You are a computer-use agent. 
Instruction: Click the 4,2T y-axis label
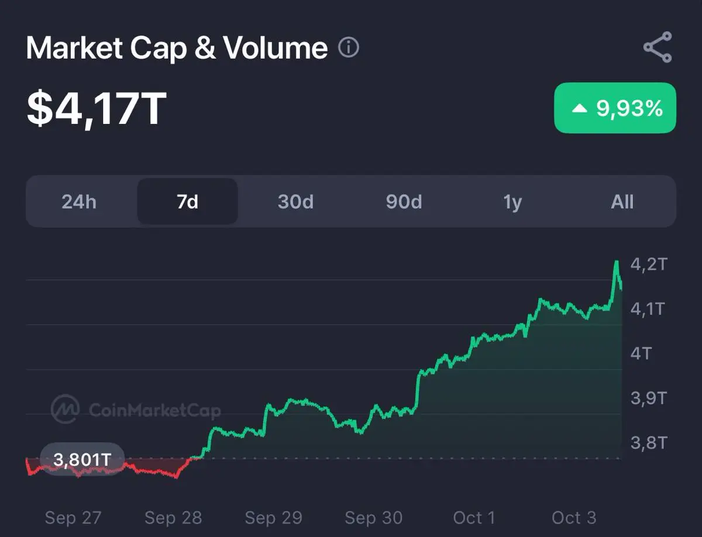[648, 264]
